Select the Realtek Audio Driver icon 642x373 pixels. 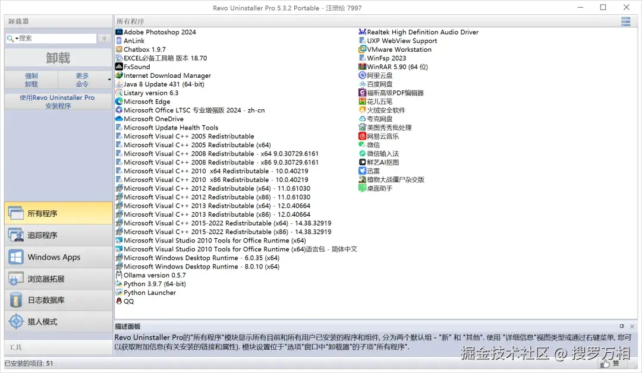coord(362,32)
